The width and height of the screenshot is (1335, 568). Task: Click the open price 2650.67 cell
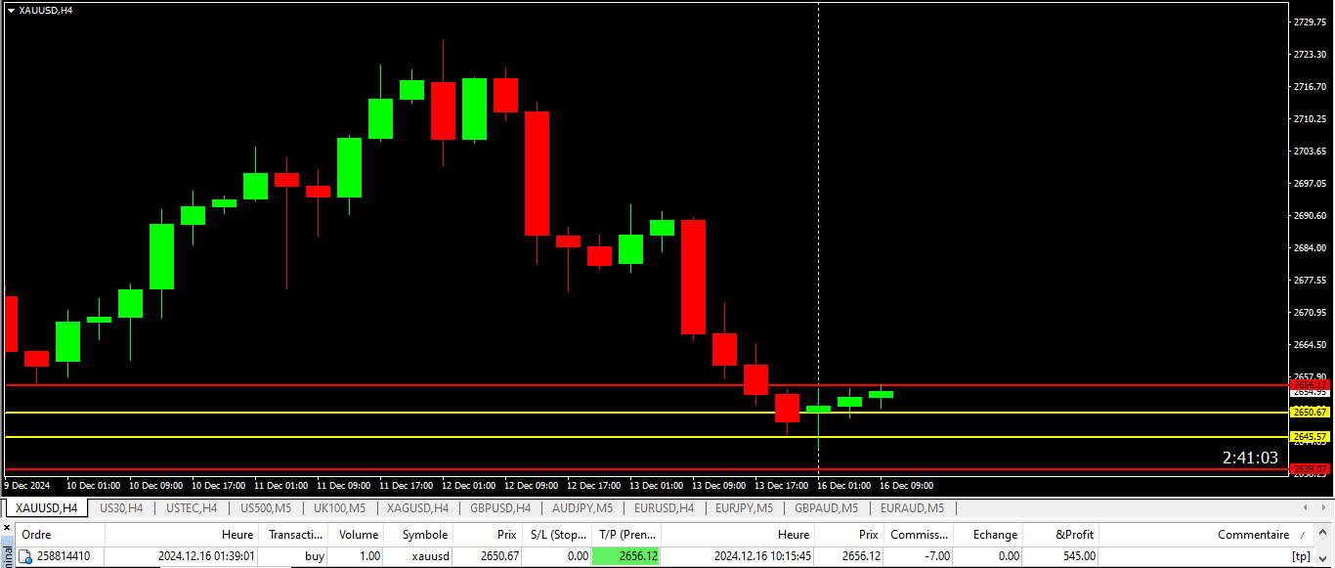[x=500, y=556]
